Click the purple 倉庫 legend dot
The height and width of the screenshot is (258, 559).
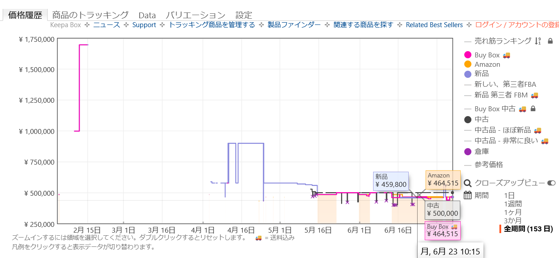coord(467,151)
